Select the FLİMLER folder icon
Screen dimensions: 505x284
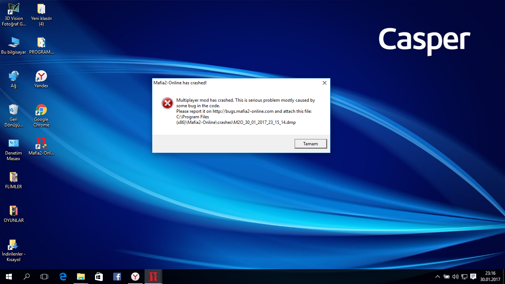pyautogui.click(x=14, y=180)
